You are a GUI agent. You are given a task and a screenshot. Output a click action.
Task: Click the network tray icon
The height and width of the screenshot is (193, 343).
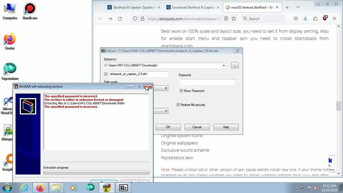(303, 188)
